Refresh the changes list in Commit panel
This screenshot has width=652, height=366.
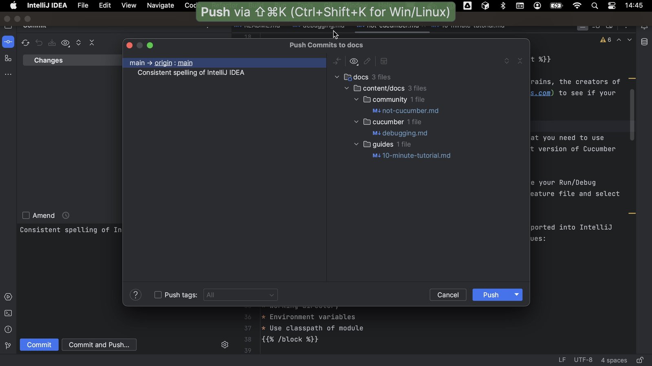(x=25, y=43)
